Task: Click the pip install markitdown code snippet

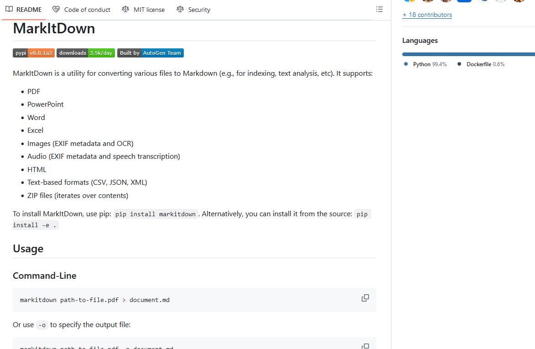Action: pyautogui.click(x=156, y=214)
